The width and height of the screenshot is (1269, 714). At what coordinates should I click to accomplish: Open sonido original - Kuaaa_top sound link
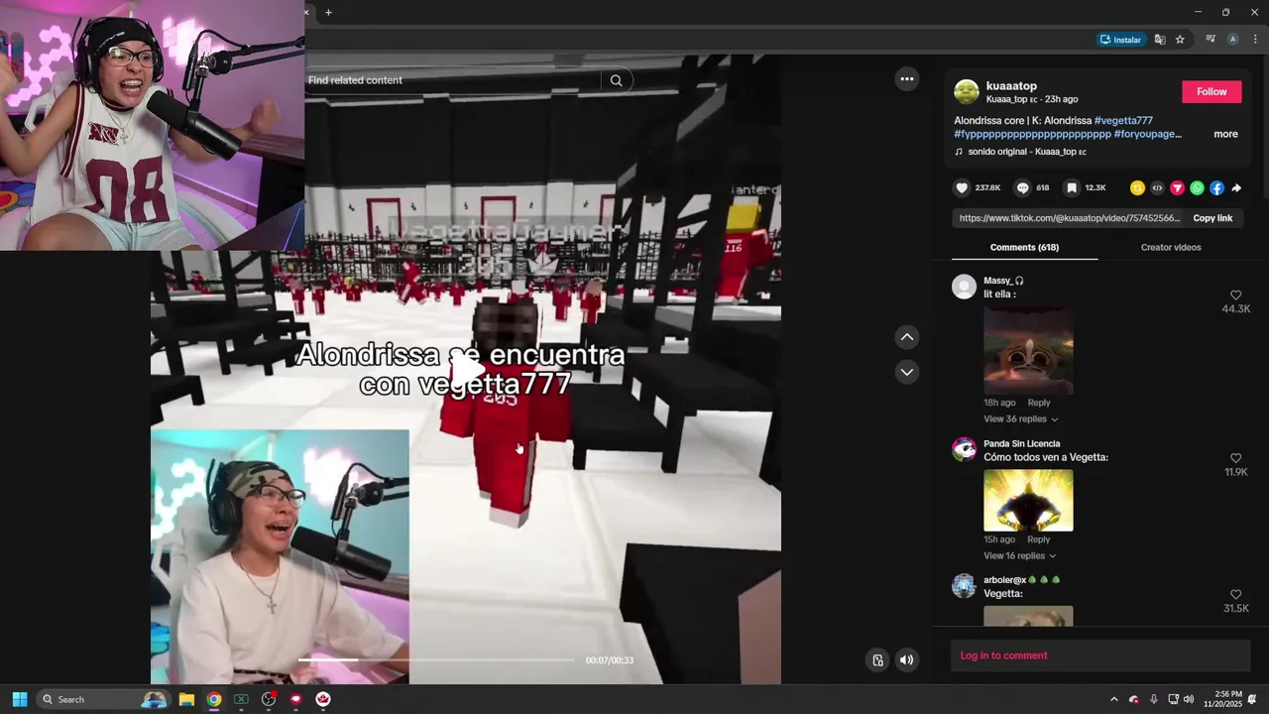pyautogui.click(x=1027, y=152)
